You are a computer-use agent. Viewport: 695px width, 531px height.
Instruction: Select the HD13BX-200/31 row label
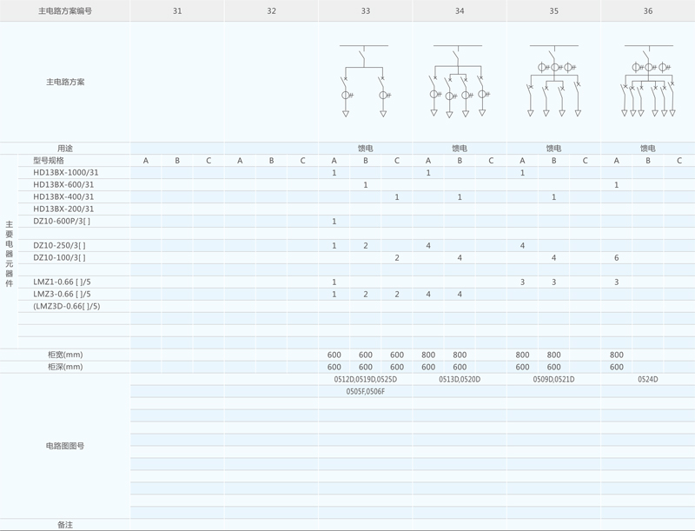pos(63,209)
